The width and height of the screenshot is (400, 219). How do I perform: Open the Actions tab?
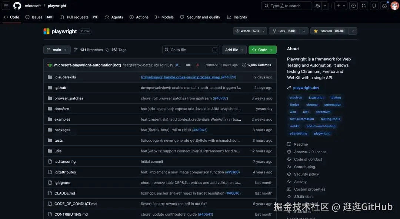click(139, 17)
